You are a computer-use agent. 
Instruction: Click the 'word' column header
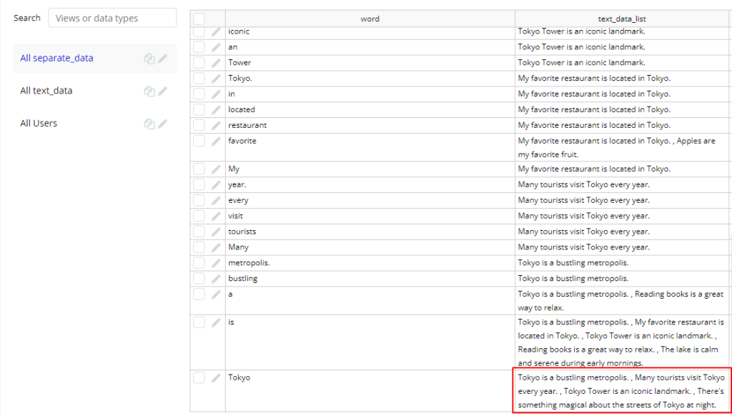(370, 19)
